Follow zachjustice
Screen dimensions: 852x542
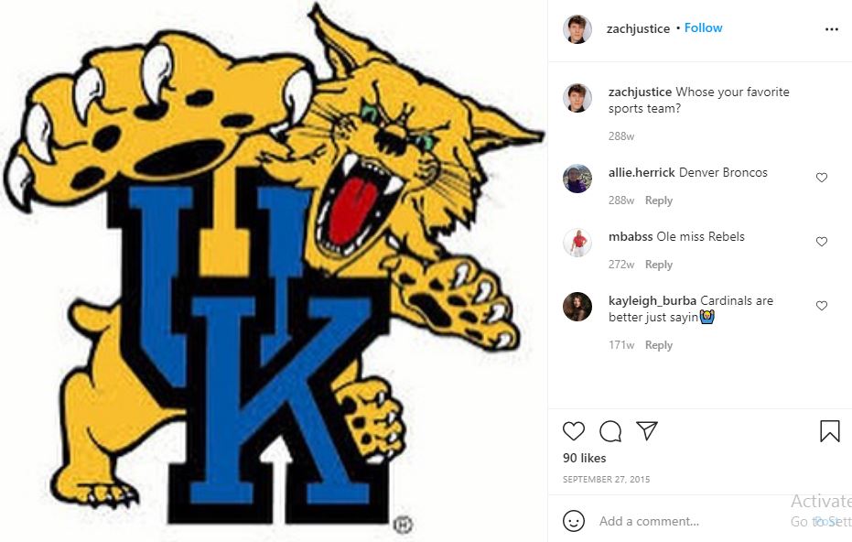tap(703, 28)
